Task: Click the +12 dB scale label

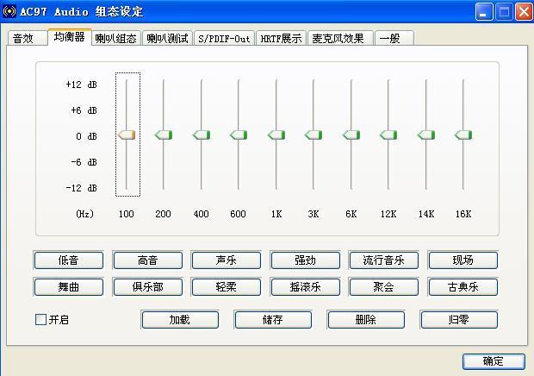Action: point(82,85)
